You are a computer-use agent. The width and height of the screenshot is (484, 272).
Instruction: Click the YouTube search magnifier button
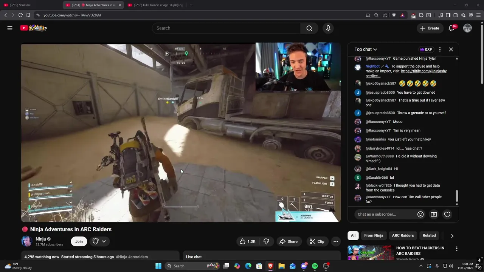(x=309, y=28)
